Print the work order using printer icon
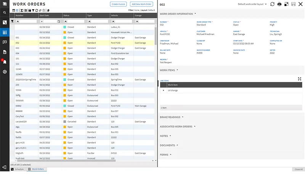Image resolution: width=305 pixels, height=179 pixels. [x=279, y=4]
